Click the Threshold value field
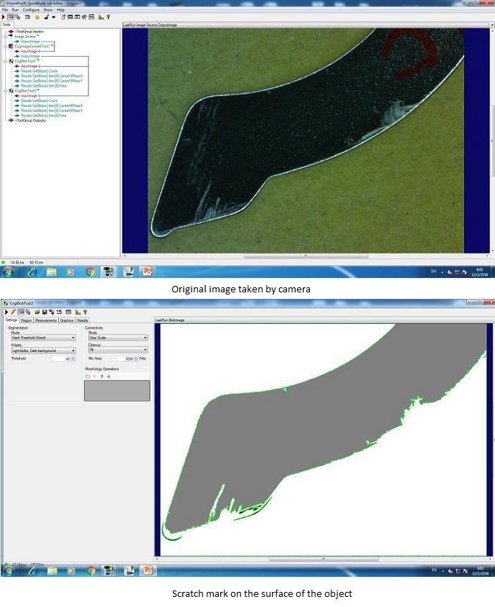The height and width of the screenshot is (607, 495). pyautogui.click(x=60, y=358)
